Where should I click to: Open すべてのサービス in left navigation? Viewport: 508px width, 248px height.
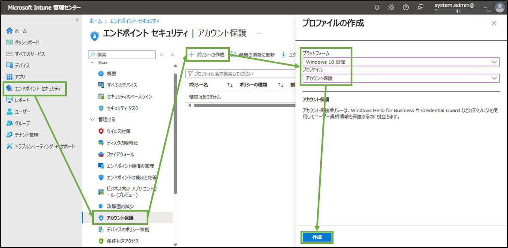[x=25, y=54]
